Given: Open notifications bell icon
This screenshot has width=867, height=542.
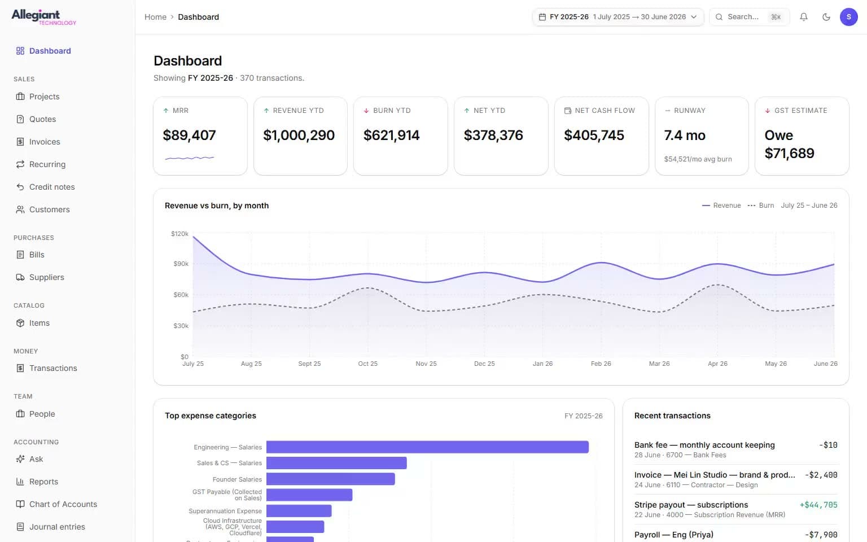Looking at the screenshot, I should (804, 17).
